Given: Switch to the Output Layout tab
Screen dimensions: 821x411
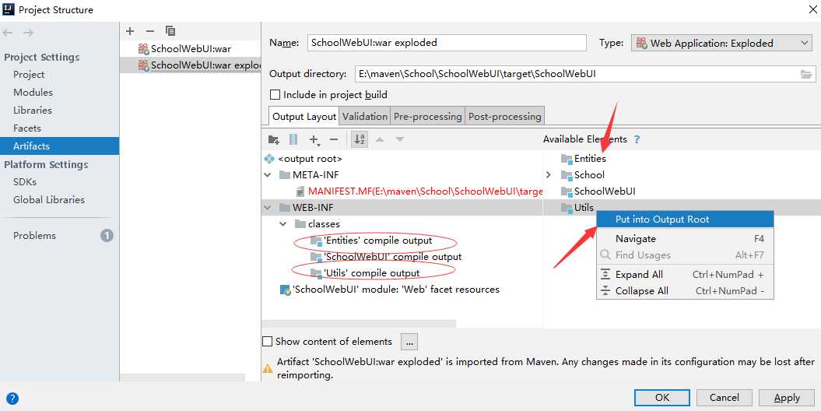Looking at the screenshot, I should 304,116.
